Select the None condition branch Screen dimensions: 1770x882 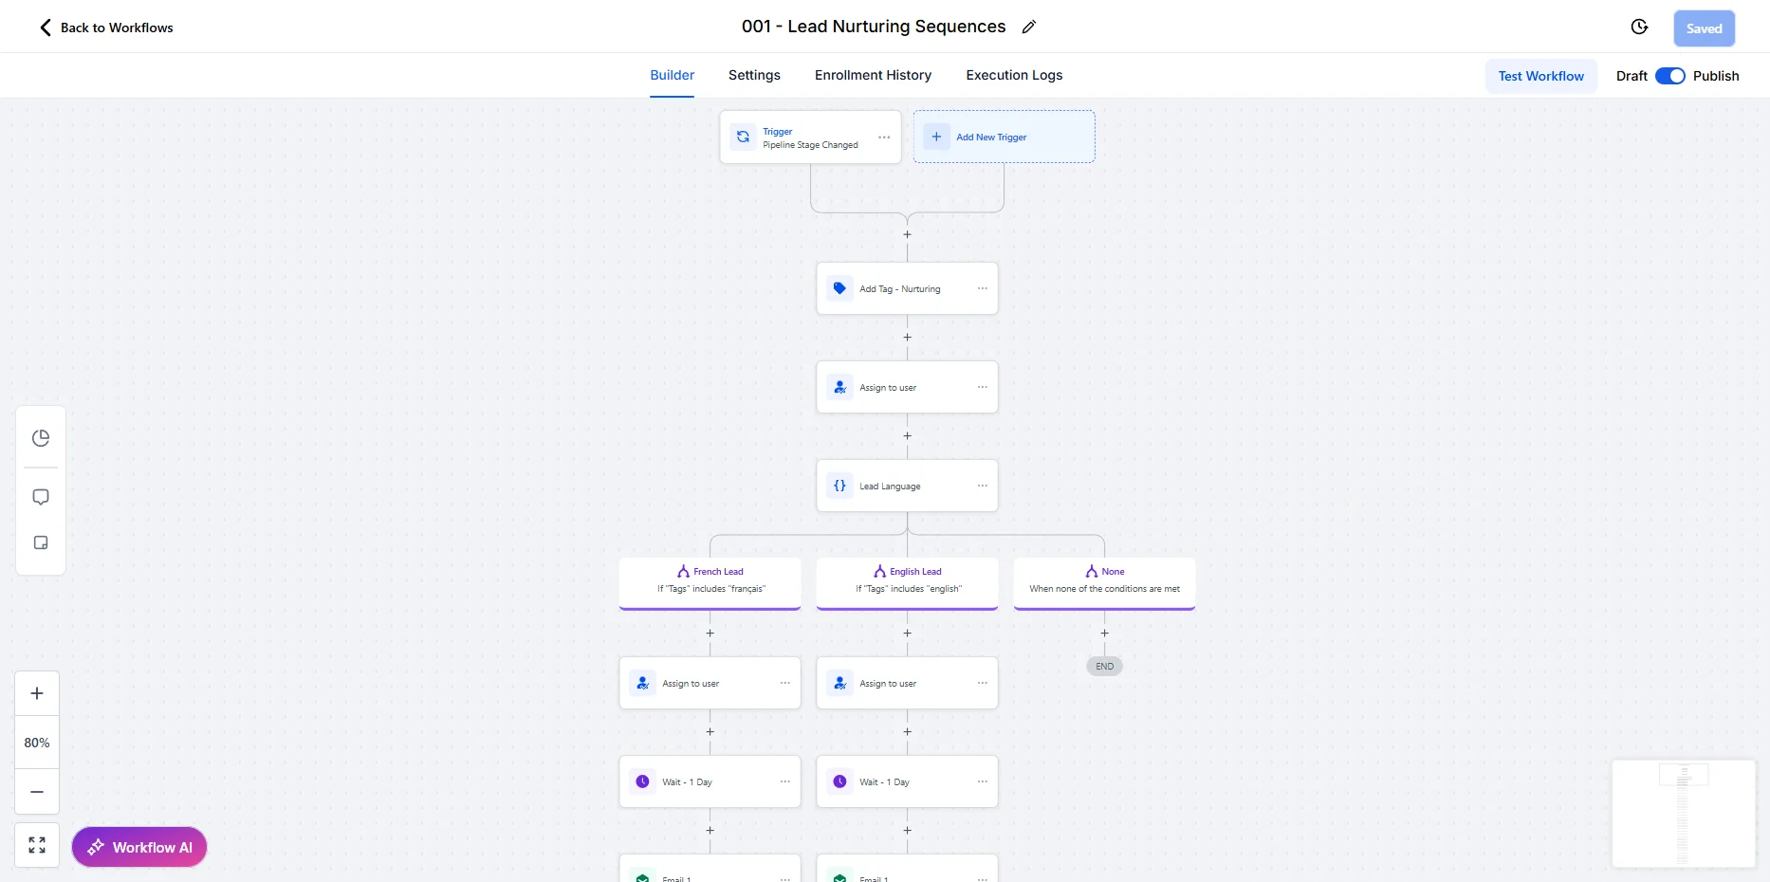click(x=1104, y=582)
